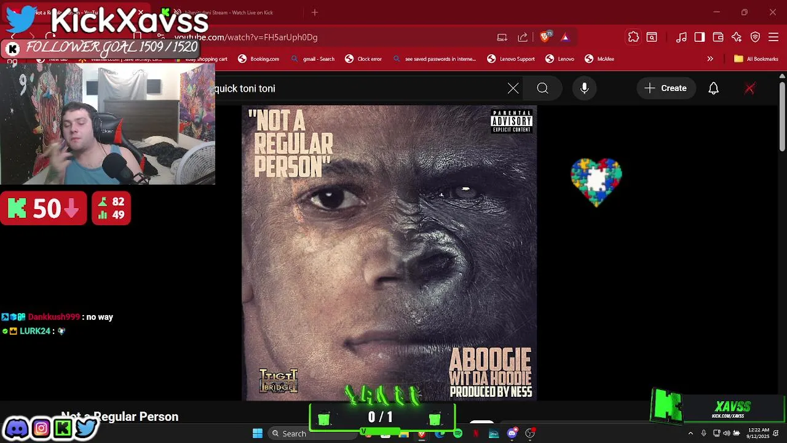Open Discord from the taskbar

click(x=512, y=433)
